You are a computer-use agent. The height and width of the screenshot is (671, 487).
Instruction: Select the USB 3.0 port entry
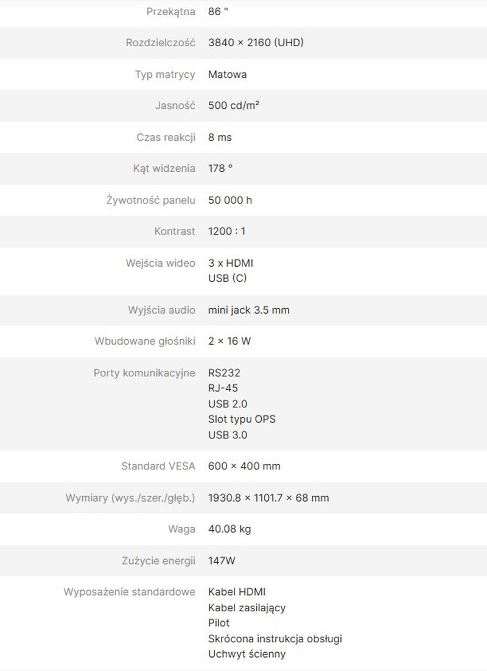[x=228, y=435]
